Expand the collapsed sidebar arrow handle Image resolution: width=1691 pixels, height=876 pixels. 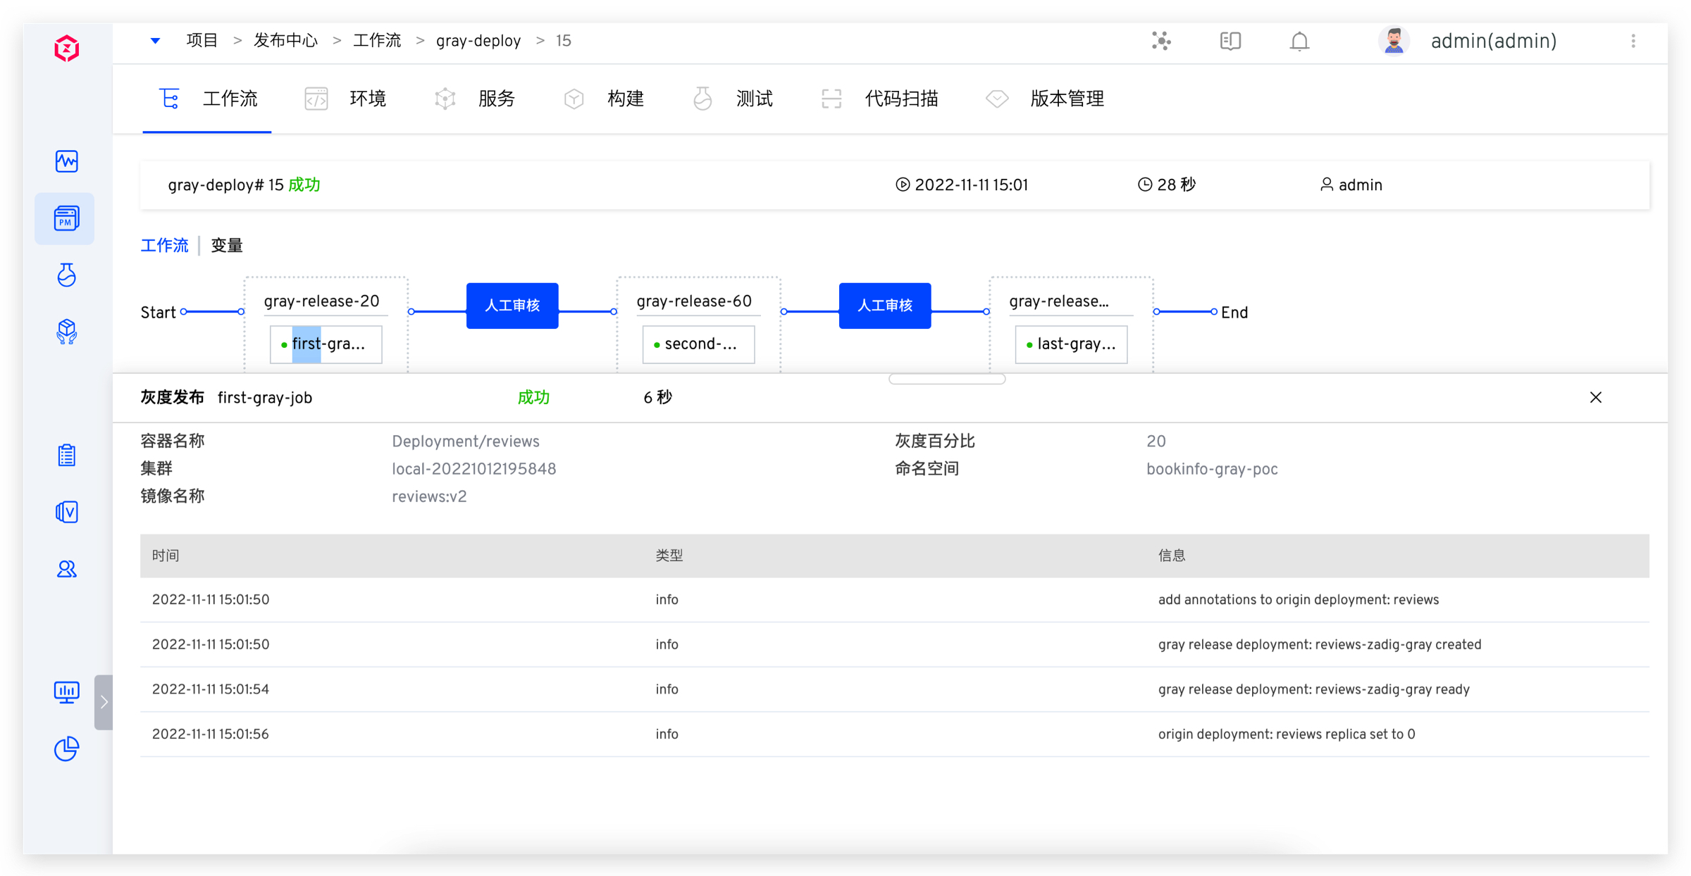click(x=104, y=702)
